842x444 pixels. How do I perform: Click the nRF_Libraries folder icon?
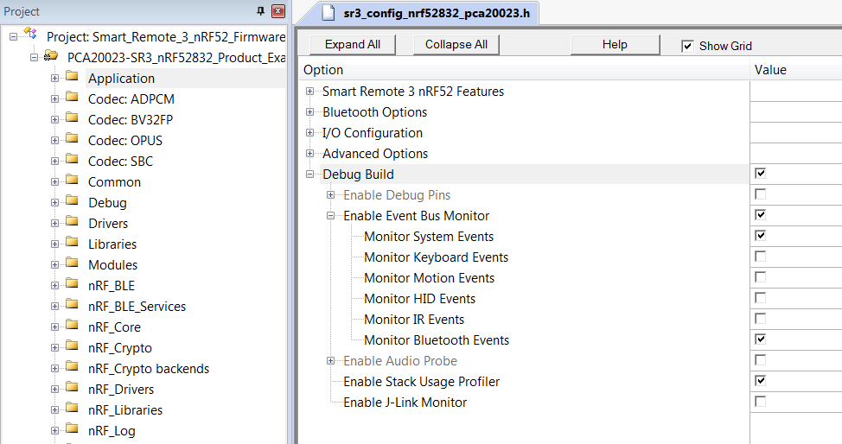72,408
